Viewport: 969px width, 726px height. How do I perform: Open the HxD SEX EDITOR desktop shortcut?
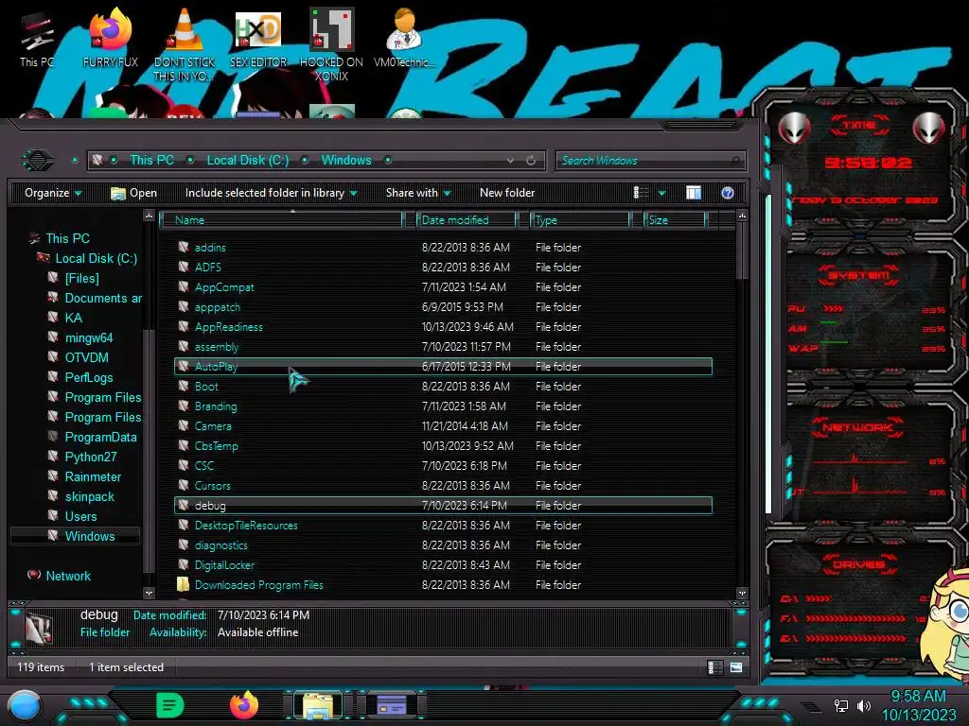tap(257, 40)
